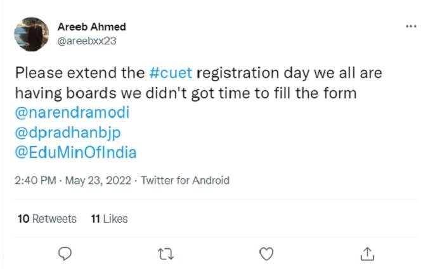
Task: Click the reply speech bubble icon
Action: [x=65, y=253]
